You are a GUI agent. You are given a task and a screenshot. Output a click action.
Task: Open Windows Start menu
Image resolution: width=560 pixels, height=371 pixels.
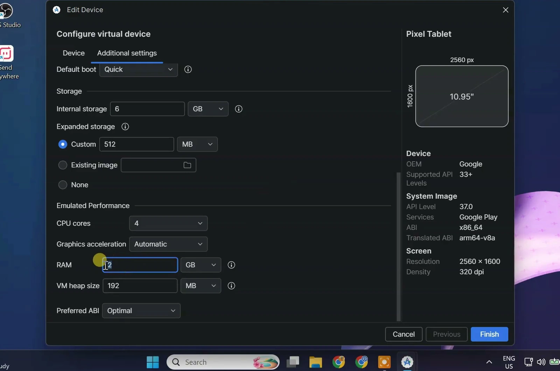point(153,362)
